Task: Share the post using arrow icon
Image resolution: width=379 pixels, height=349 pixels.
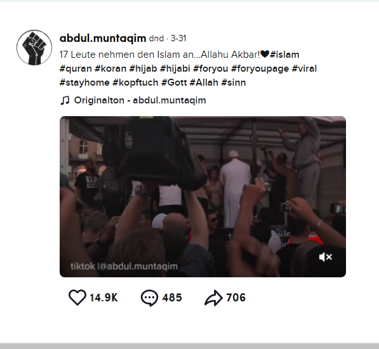Action: point(213,298)
